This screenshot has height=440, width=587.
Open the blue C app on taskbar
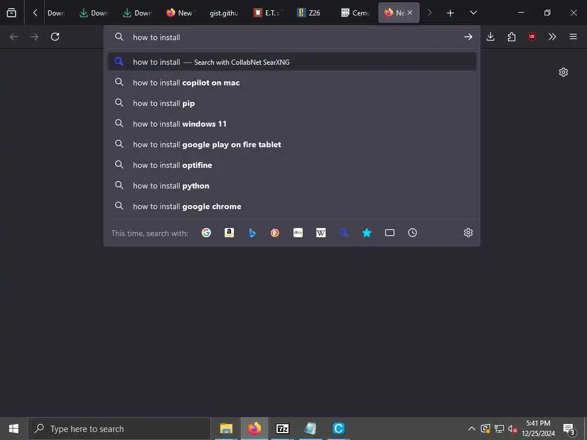338,429
